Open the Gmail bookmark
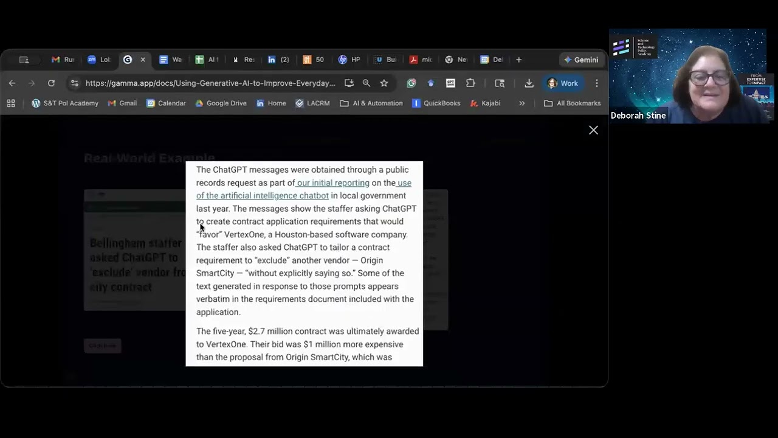 (x=122, y=103)
